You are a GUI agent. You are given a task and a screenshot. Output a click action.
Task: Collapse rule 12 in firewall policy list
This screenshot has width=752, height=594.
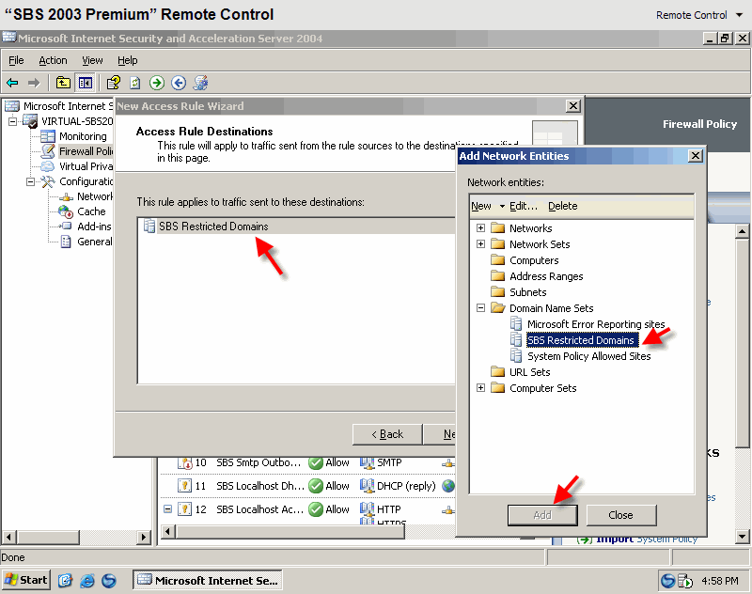coord(167,509)
